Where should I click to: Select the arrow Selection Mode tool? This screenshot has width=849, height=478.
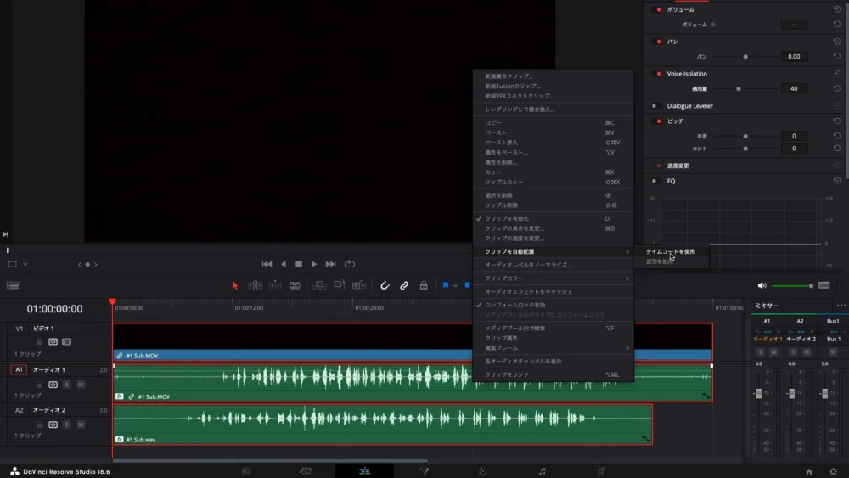click(235, 285)
